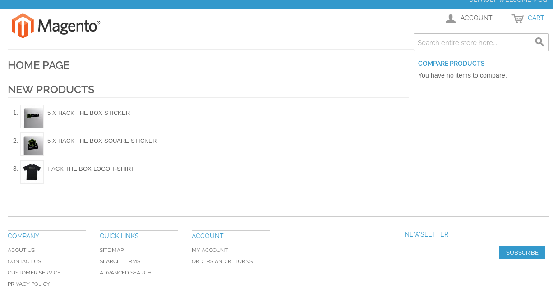Open Customer Service footer link
This screenshot has height=292, width=553.
[x=34, y=273]
